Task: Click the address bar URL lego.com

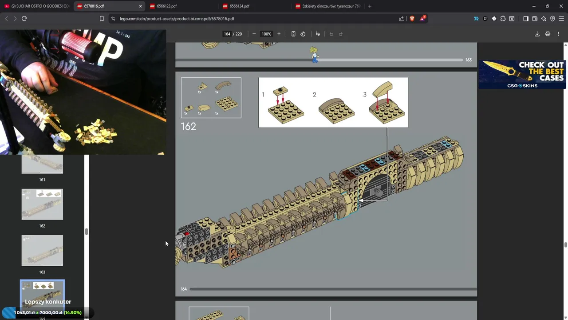Action: point(177,19)
